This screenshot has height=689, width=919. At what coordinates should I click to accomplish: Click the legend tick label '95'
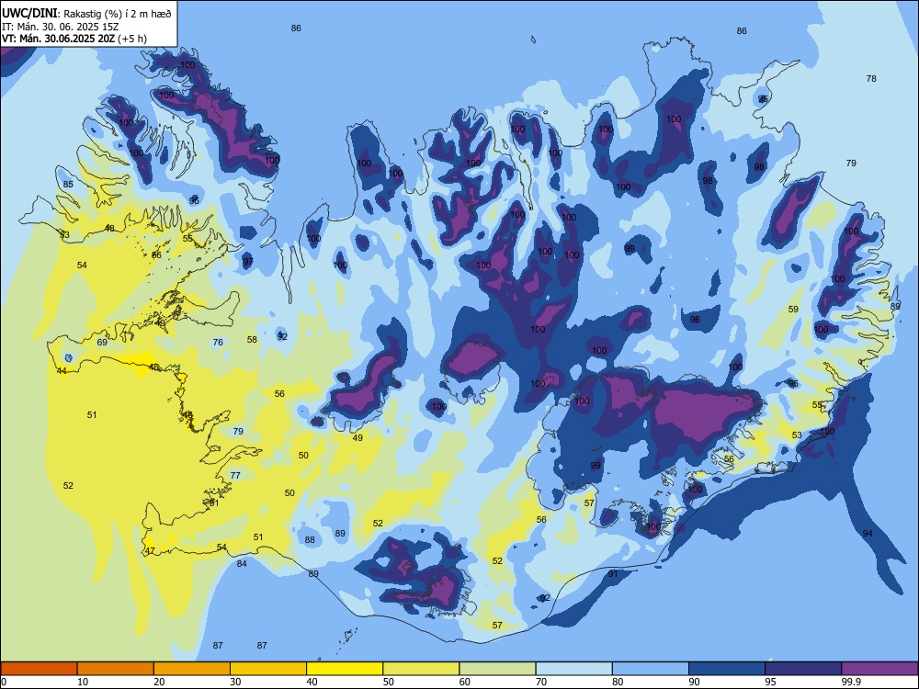coord(771,682)
